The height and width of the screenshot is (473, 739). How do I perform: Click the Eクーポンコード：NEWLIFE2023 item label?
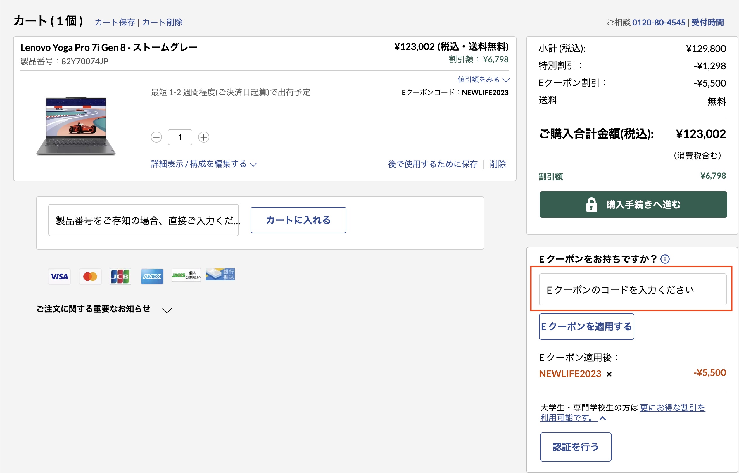[x=455, y=92]
